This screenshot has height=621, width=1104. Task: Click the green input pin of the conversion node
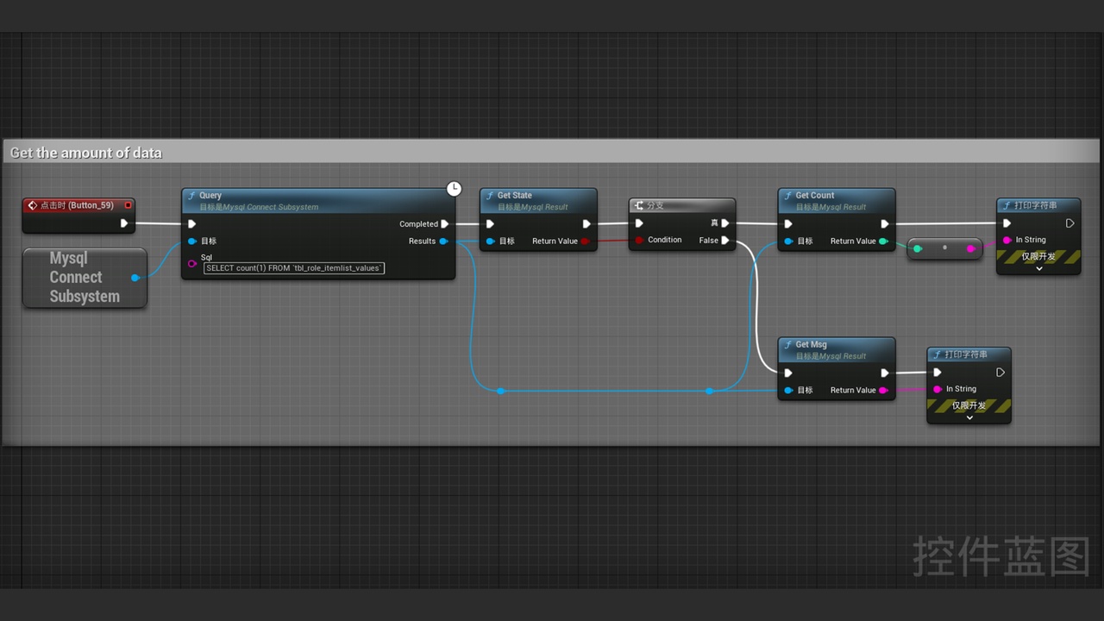(x=918, y=248)
